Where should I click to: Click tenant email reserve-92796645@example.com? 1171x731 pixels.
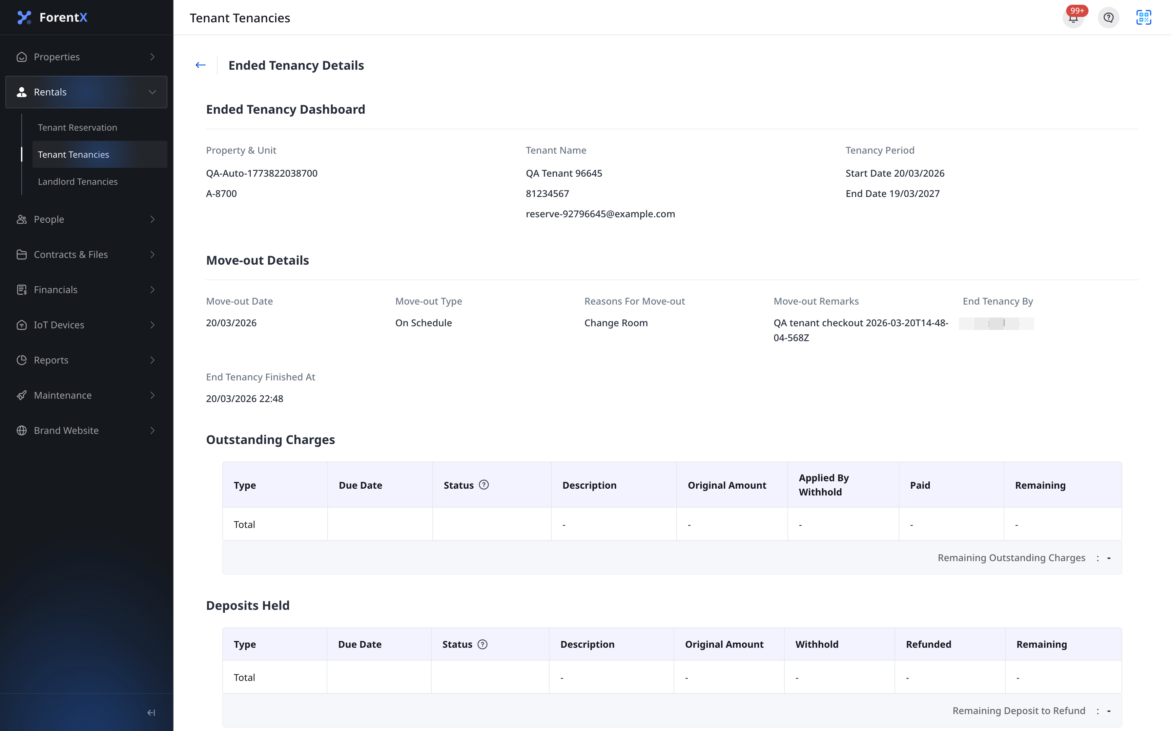coord(600,214)
